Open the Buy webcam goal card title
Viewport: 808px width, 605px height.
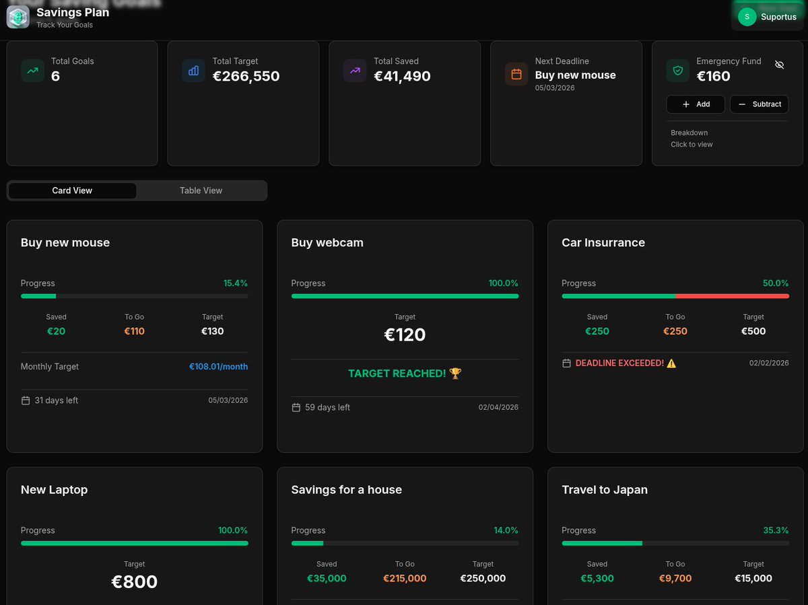point(327,243)
